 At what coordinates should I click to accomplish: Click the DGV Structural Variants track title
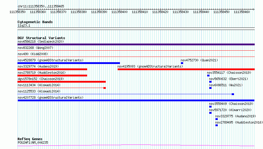[41, 38]
